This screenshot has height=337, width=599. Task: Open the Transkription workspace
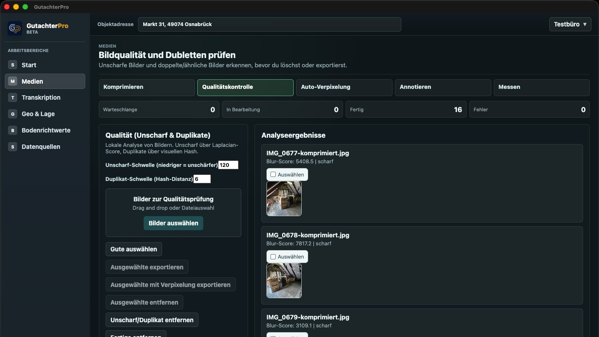pyautogui.click(x=45, y=98)
